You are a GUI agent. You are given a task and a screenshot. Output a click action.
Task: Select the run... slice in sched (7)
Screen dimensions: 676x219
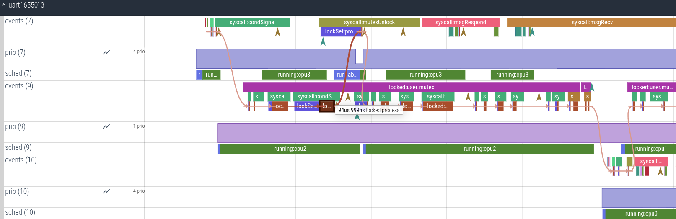211,75
